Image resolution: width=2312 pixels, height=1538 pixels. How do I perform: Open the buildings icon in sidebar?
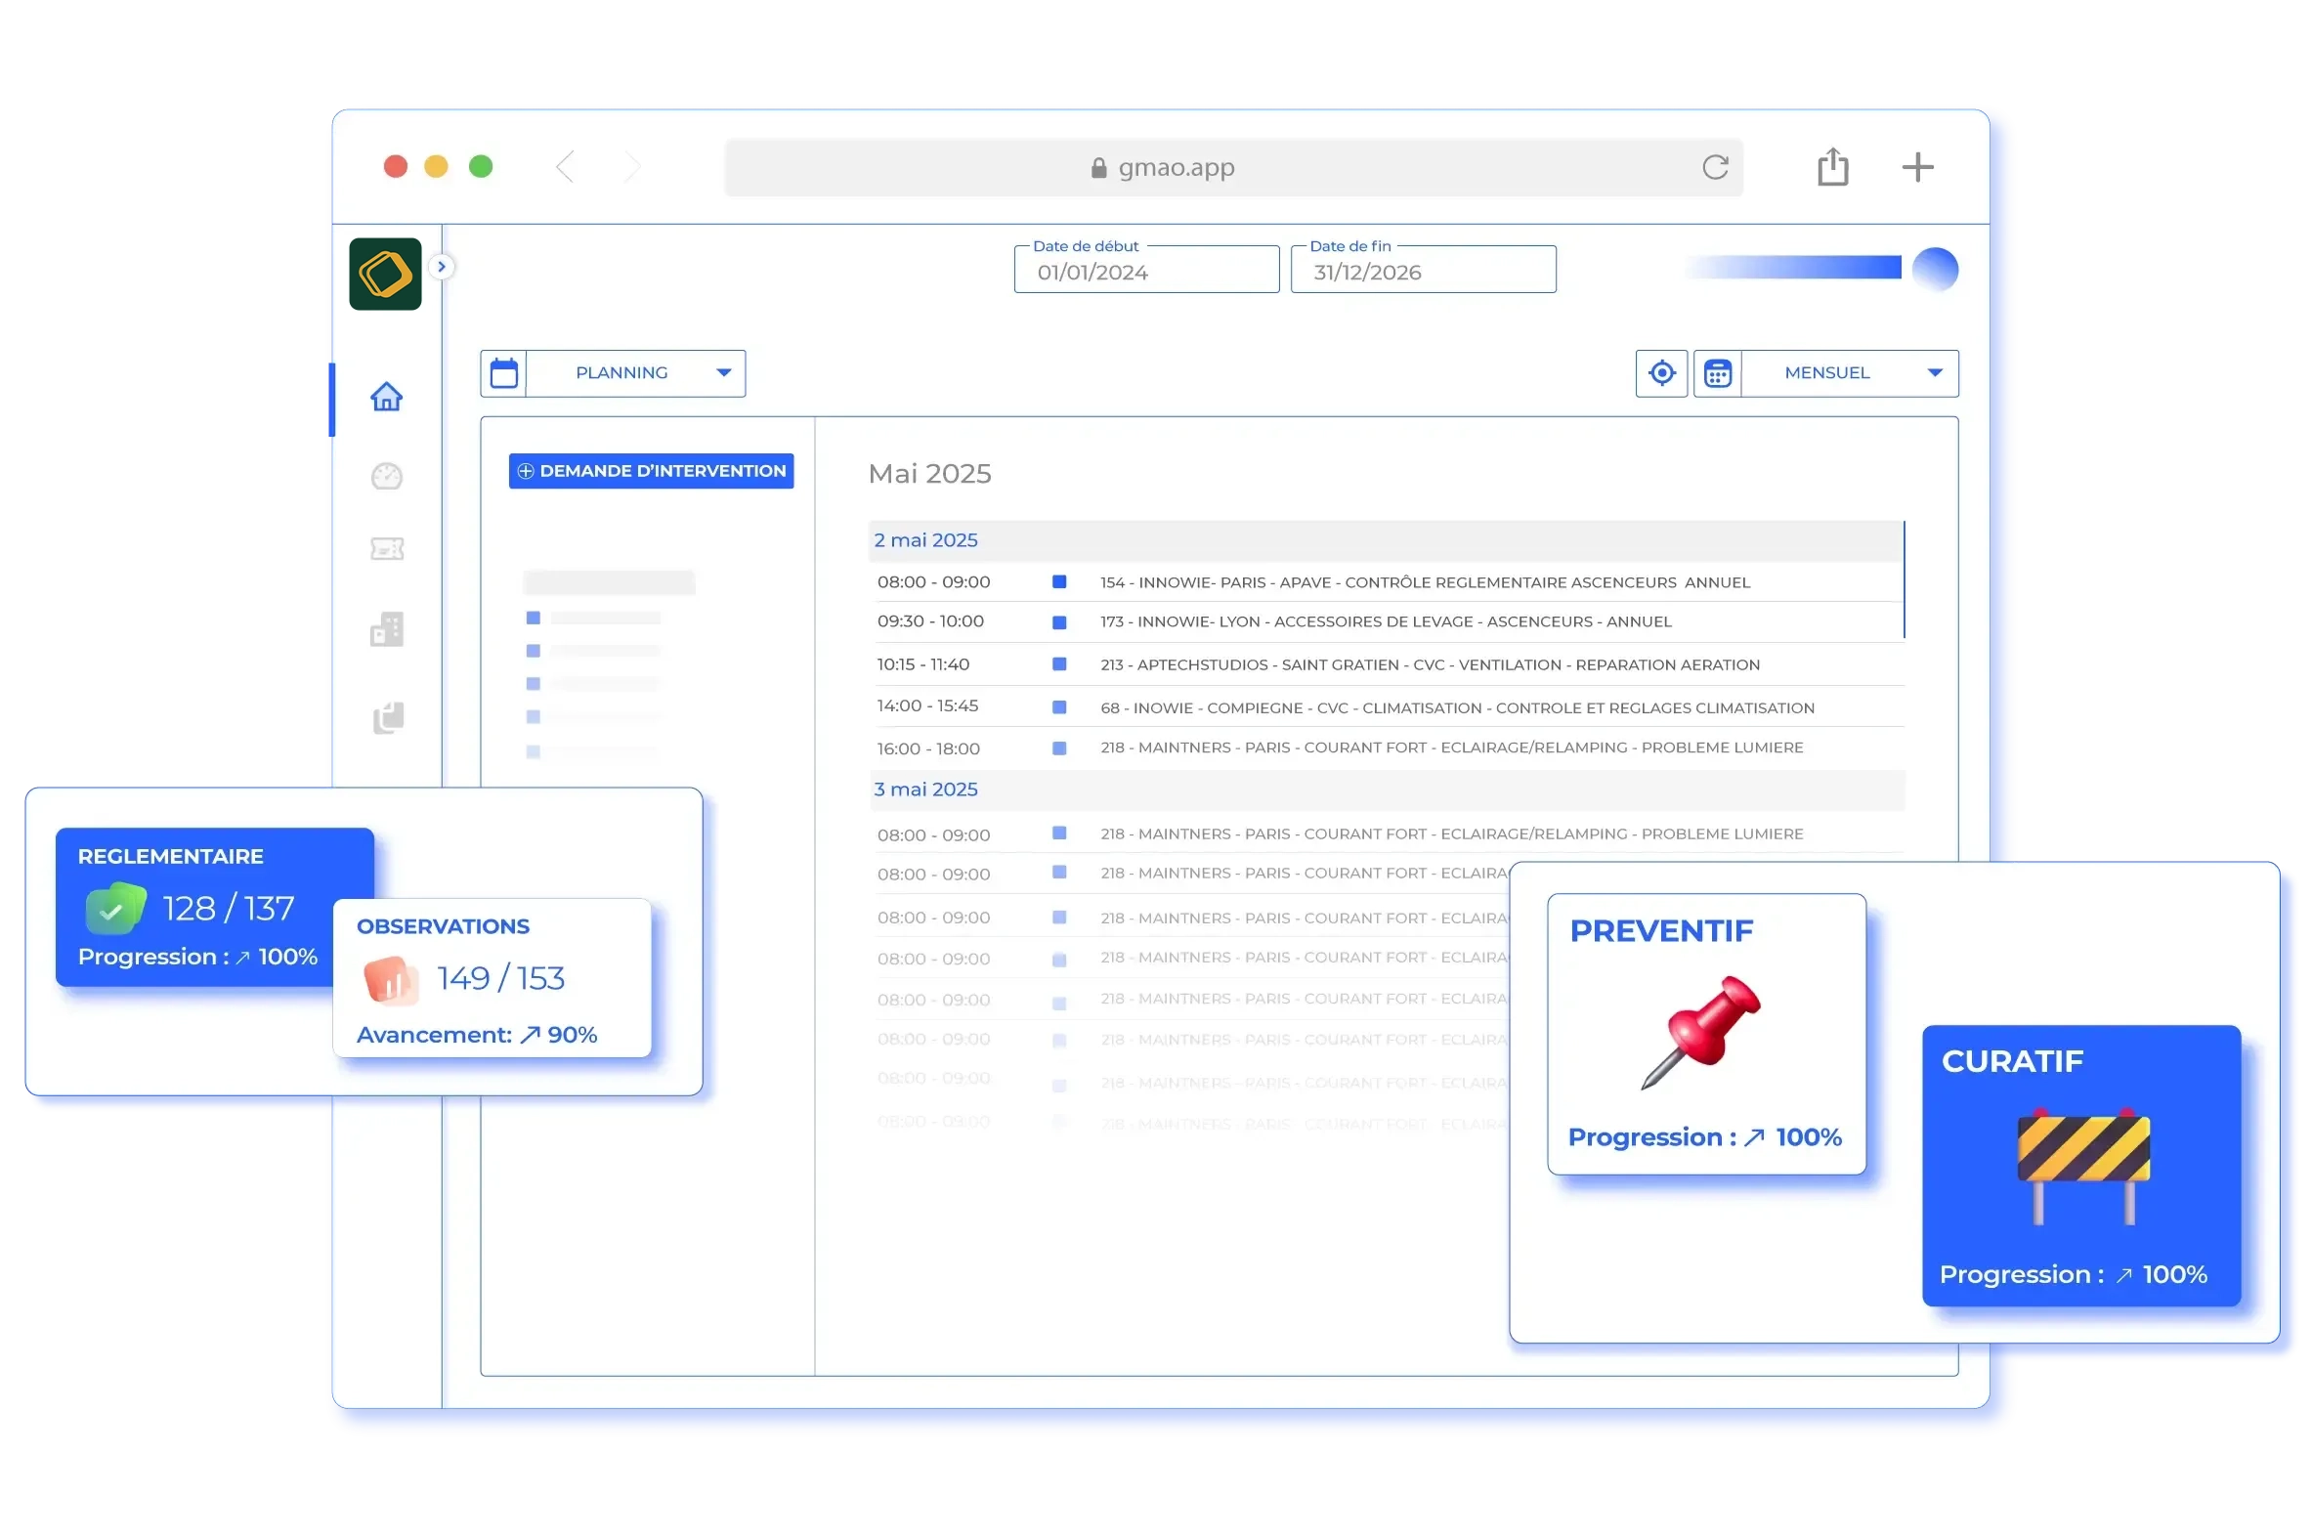pyautogui.click(x=387, y=629)
